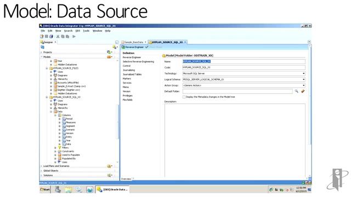Click the Save toolbar icon
This screenshot has height=197, width=351.
46,37
